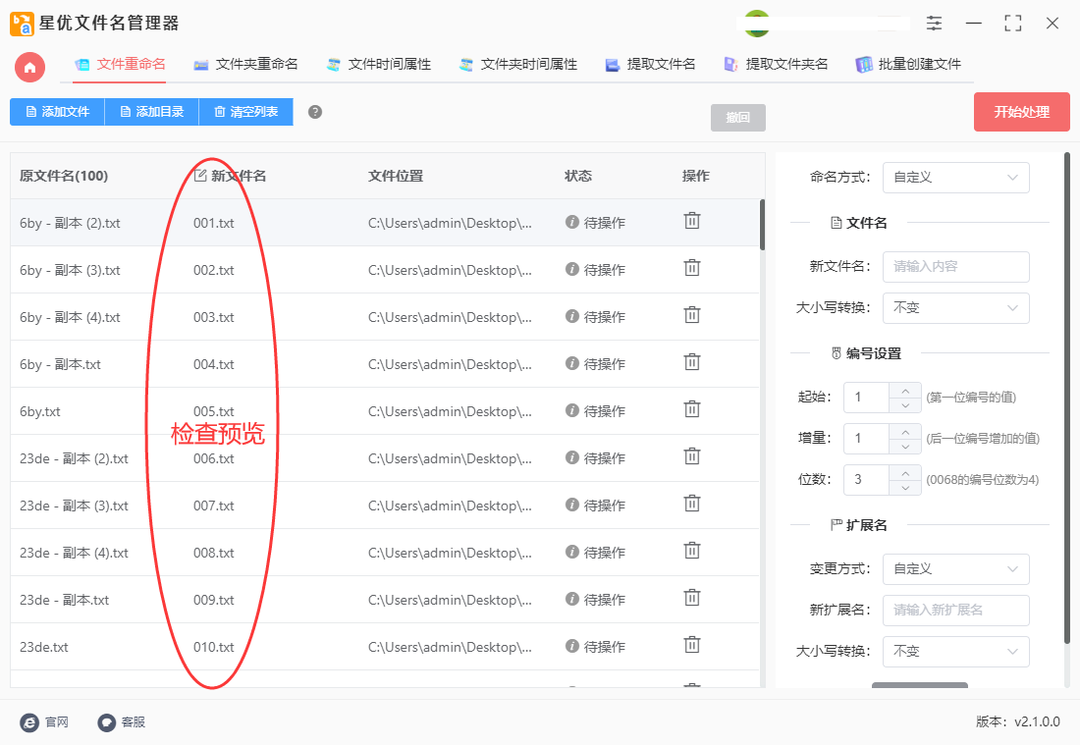Screen dimensions: 1080x746
Task: Delete the 6by.txt row using its trash icon
Action: click(692, 410)
